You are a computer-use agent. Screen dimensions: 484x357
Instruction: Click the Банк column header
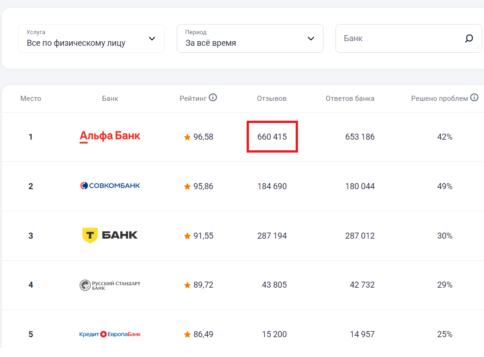(110, 98)
